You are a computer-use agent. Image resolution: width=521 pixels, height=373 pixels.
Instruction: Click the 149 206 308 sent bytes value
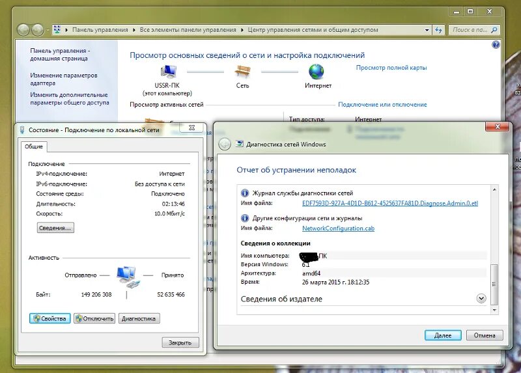pyautogui.click(x=96, y=295)
